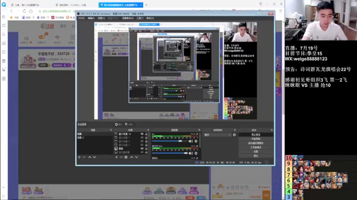Toggle lock on 图像 source
This screenshot has height=200, width=357.
(146, 148)
